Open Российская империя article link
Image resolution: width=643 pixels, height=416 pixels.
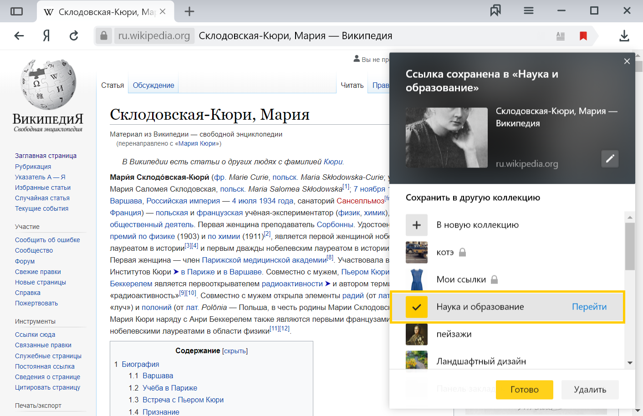coord(183,201)
